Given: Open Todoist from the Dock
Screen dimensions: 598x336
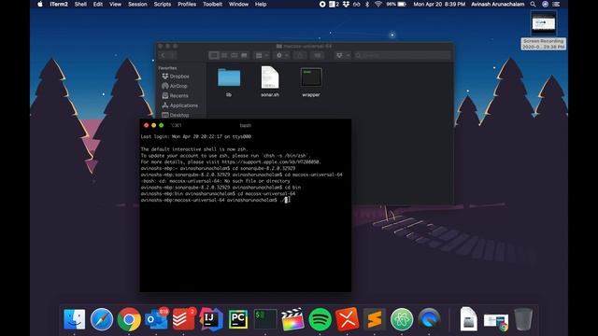Looking at the screenshot, I should tap(183, 319).
